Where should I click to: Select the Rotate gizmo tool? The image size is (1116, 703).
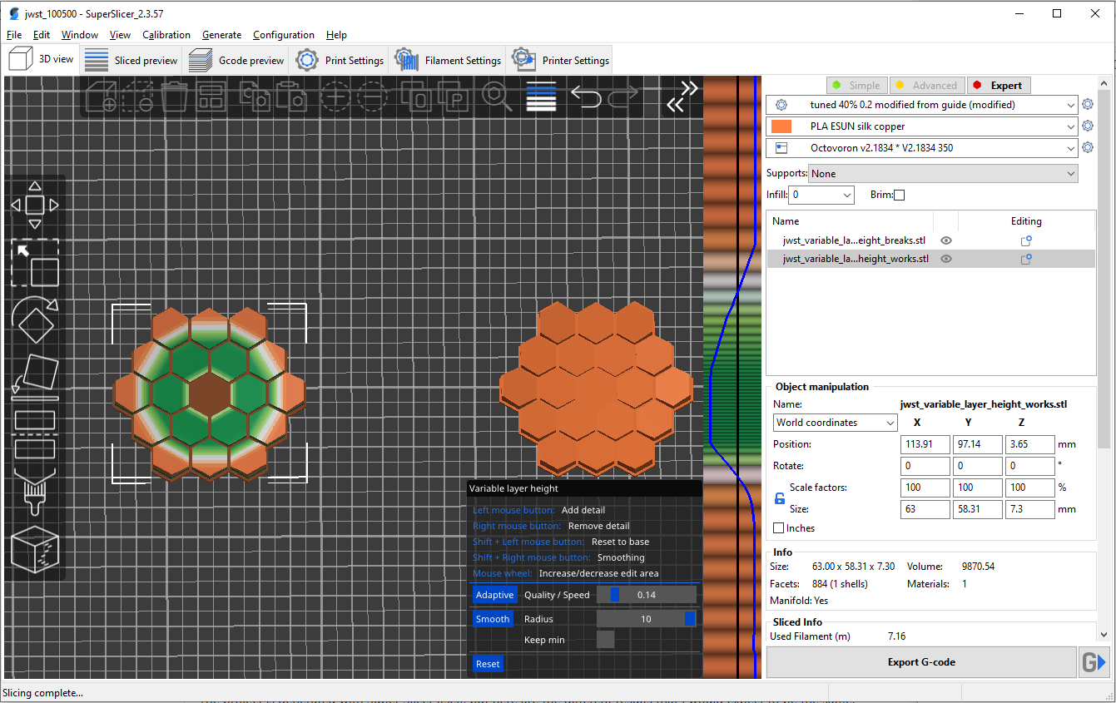pos(34,320)
